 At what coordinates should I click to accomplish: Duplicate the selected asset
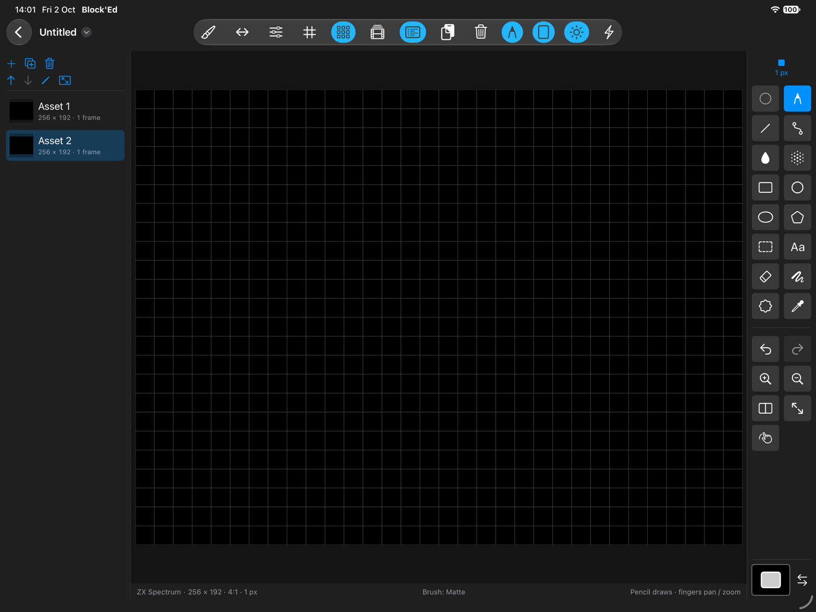point(30,64)
